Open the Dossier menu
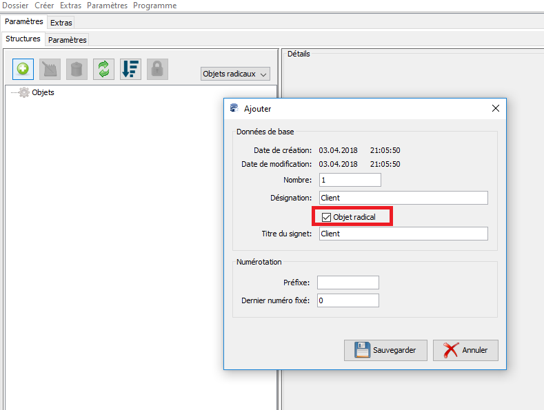 (x=15, y=6)
